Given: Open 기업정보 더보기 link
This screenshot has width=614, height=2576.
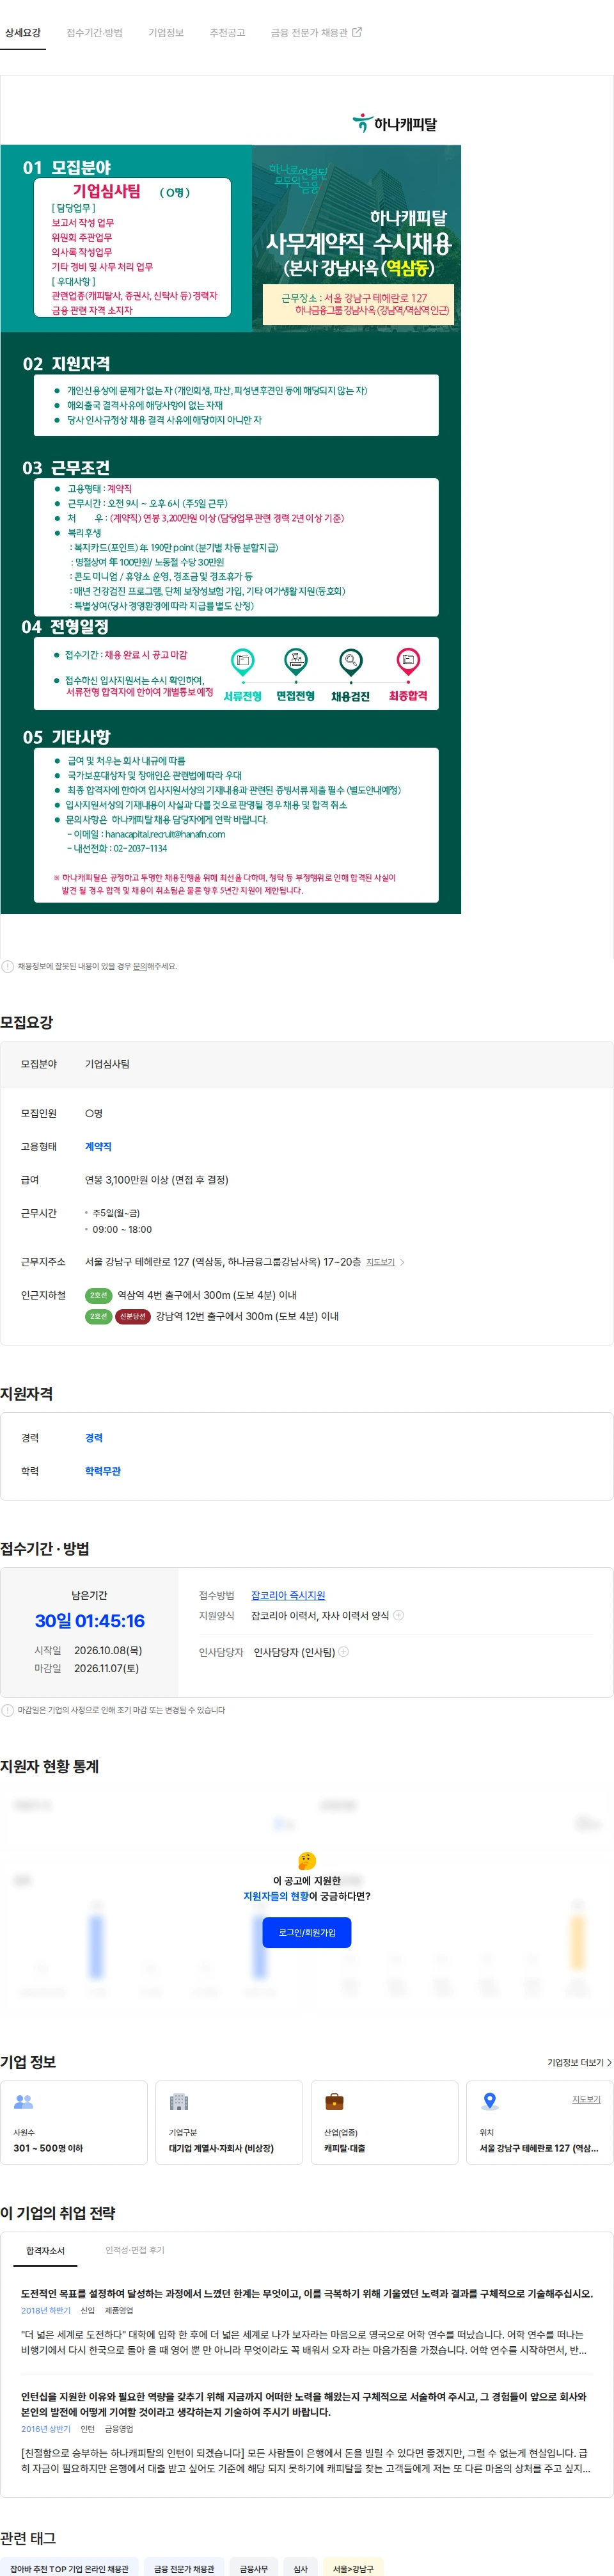Looking at the screenshot, I should point(579,2062).
